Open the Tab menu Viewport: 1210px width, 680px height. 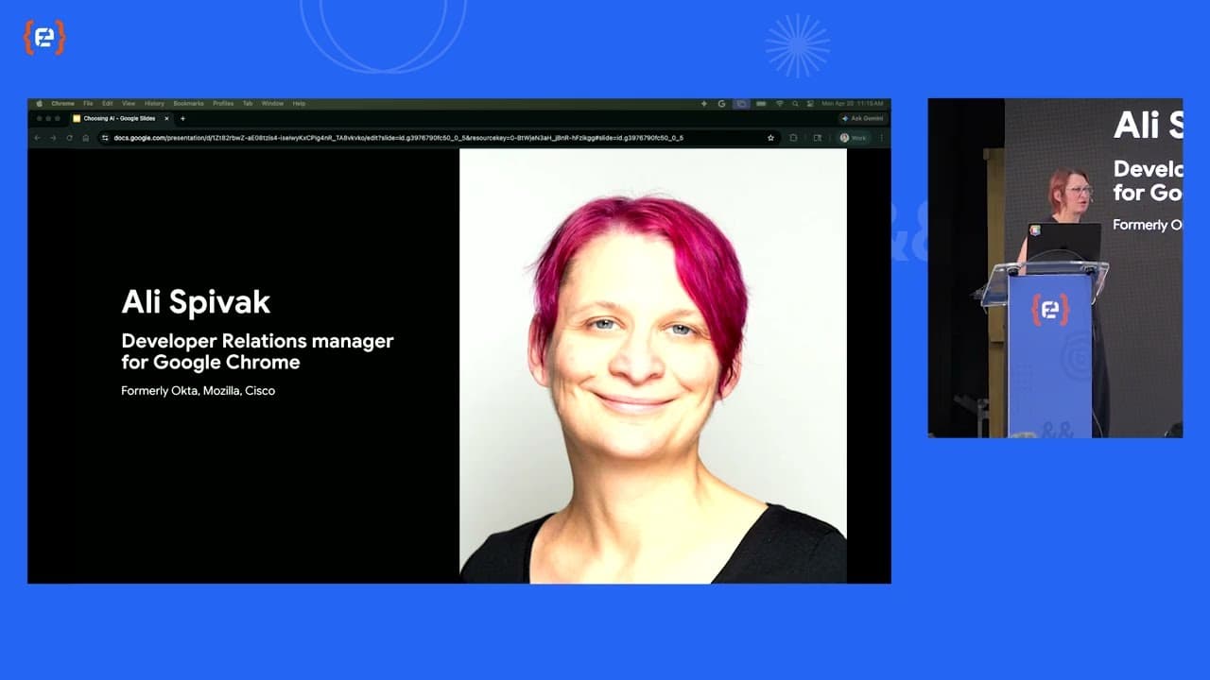[248, 104]
